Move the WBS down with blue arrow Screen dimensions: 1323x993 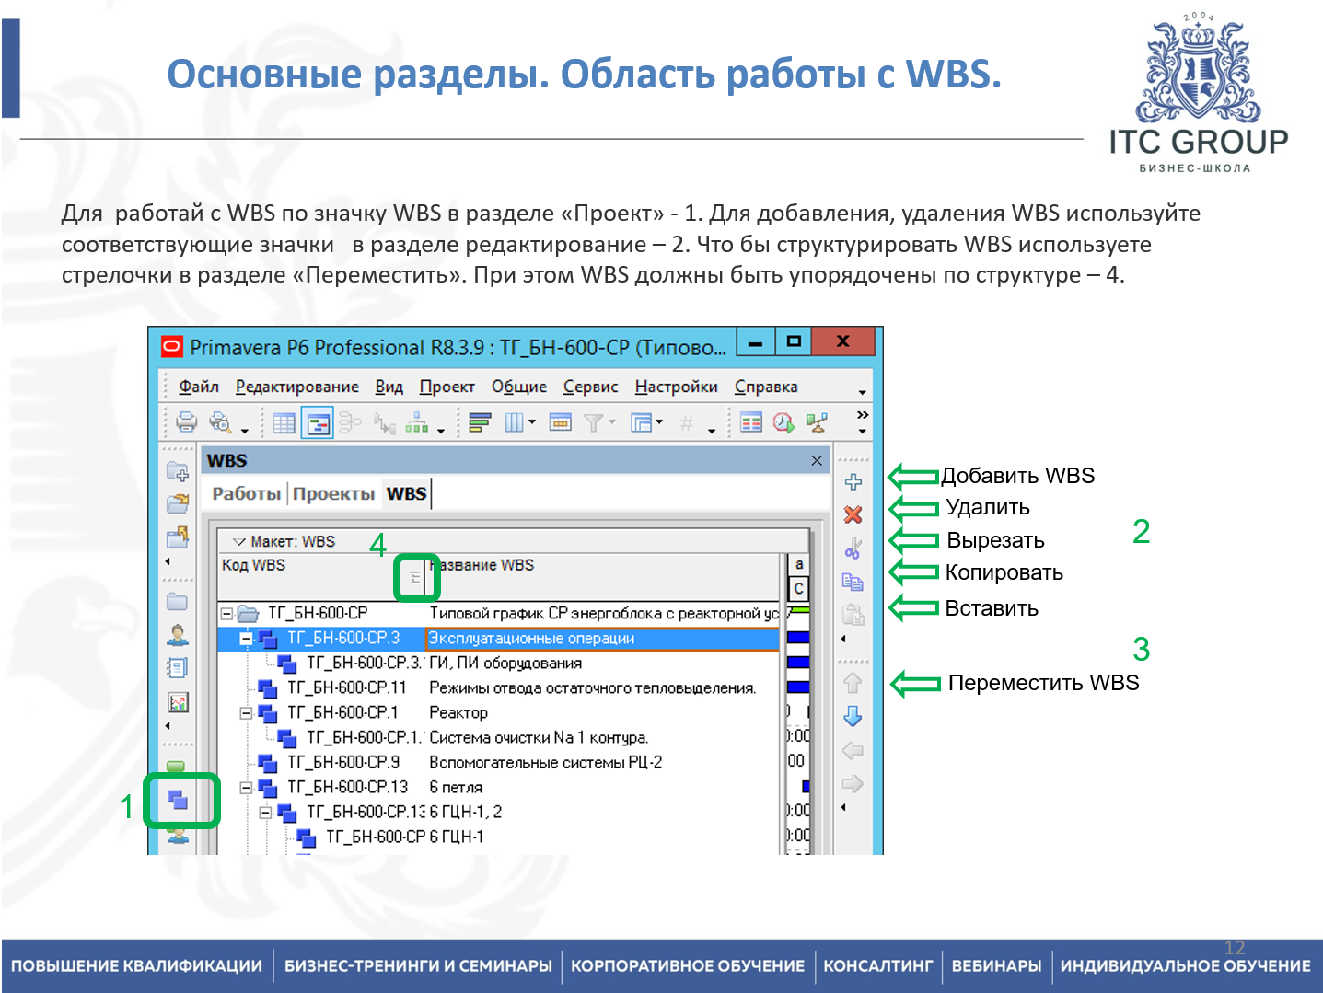pos(853,716)
